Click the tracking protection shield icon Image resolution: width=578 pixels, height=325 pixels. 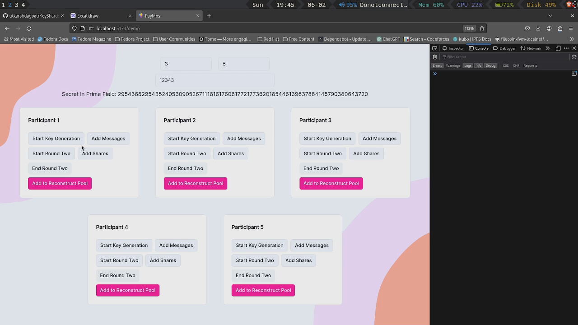(75, 28)
